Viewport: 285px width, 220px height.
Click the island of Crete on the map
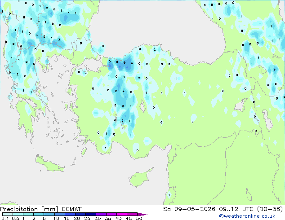[49, 164]
